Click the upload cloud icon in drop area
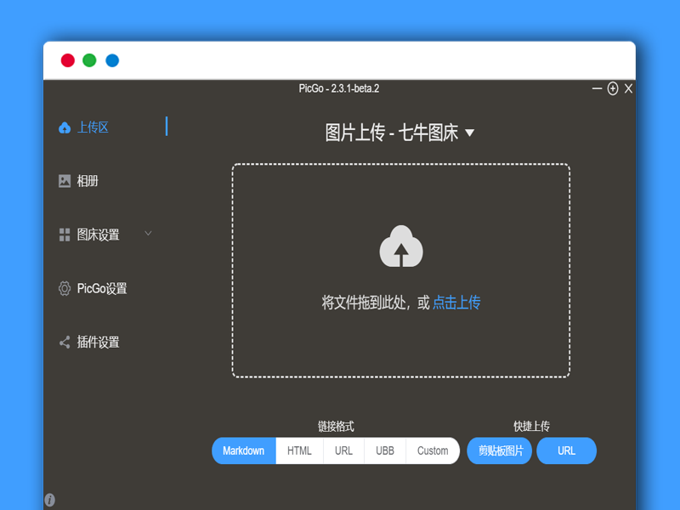The image size is (680, 510). [401, 246]
